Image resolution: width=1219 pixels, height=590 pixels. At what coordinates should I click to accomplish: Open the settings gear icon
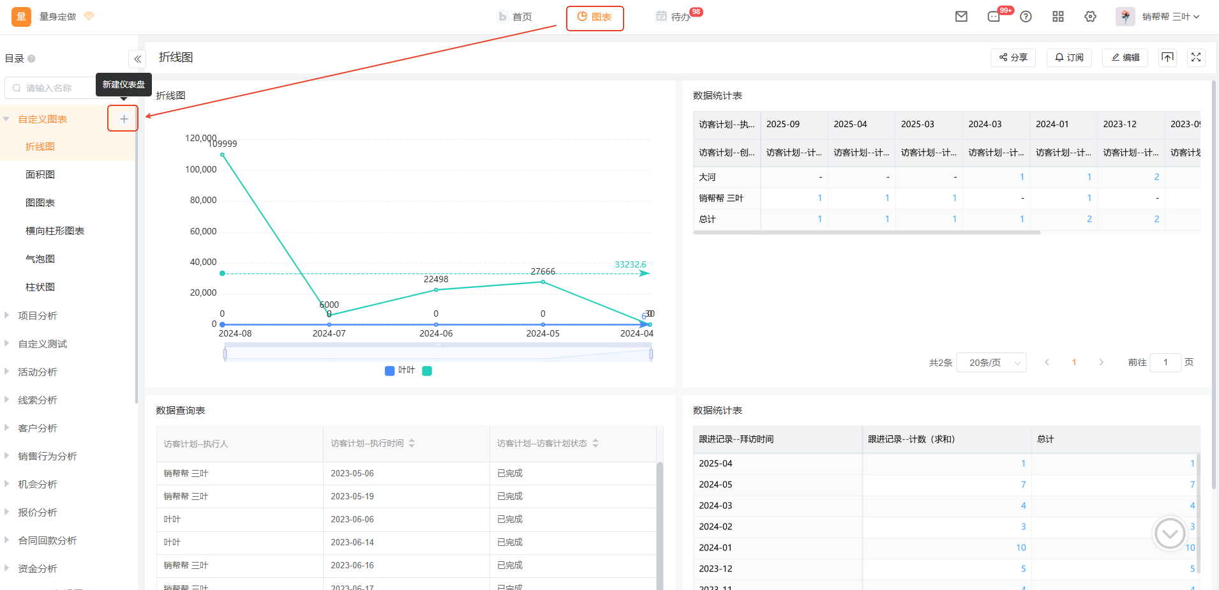coord(1090,17)
